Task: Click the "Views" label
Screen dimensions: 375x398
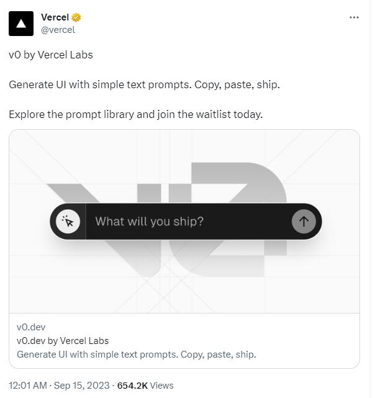Action: tap(162, 386)
